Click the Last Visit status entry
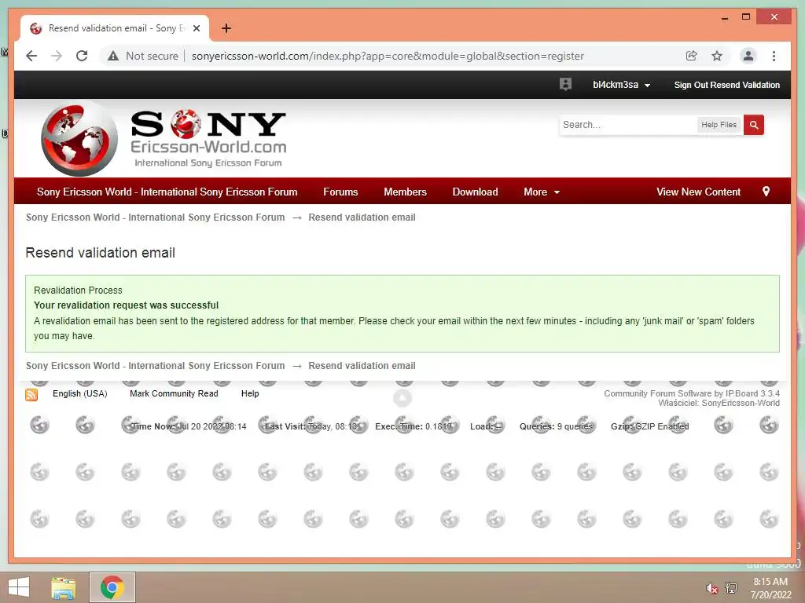Screen dimensions: 805x603 coord(310,426)
